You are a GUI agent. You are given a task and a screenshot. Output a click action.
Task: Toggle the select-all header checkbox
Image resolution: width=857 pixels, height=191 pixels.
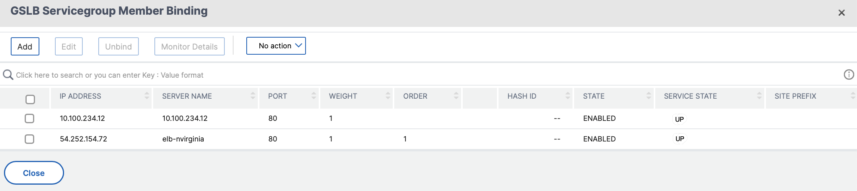coord(30,99)
